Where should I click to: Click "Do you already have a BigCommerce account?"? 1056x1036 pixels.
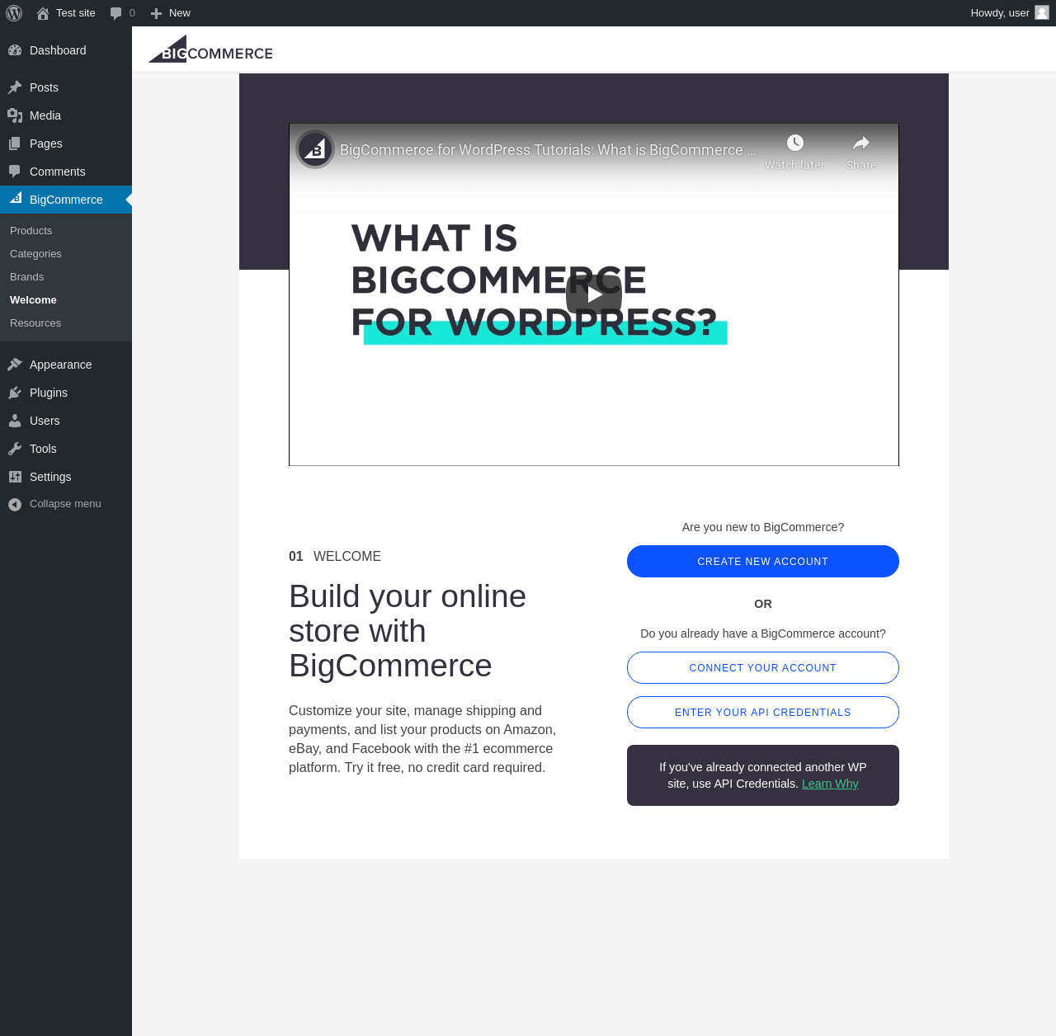(x=763, y=633)
